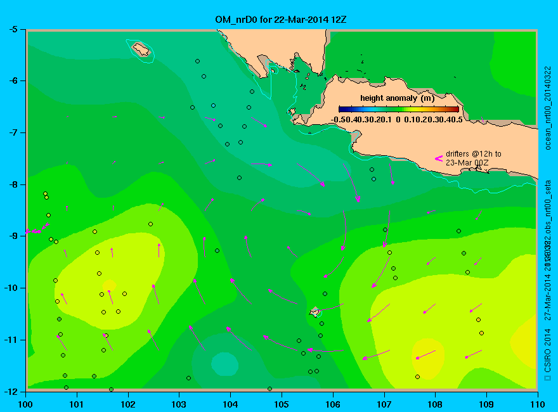Image resolution: width=558 pixels, height=412 pixels.
Task: Click the vertical text 'ocean_nrt00_20140322'
Action: [548, 108]
